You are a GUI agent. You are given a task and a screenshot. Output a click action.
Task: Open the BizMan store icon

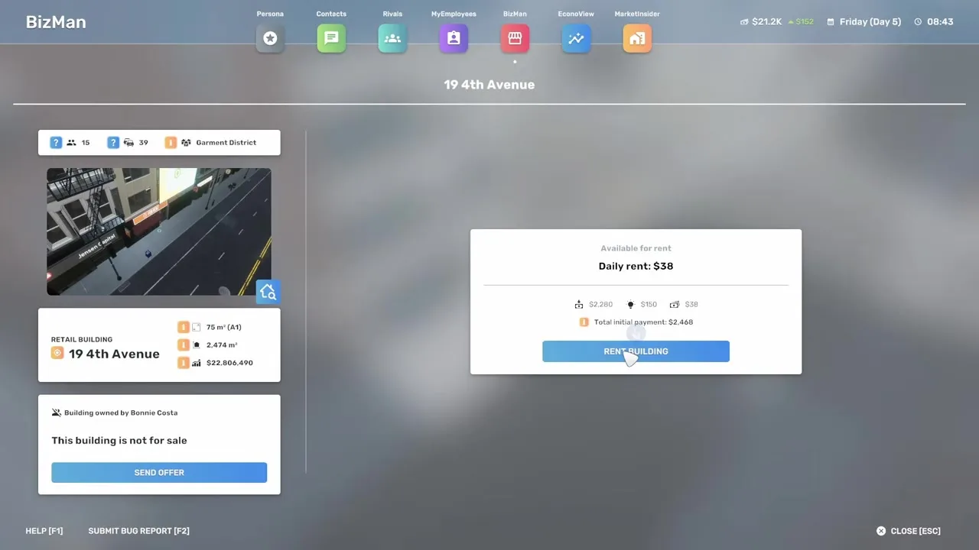[x=515, y=38]
